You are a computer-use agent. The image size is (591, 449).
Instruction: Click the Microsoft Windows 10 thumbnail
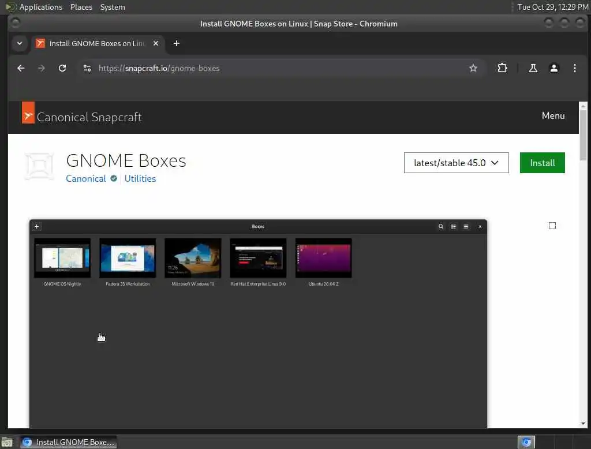(x=193, y=258)
